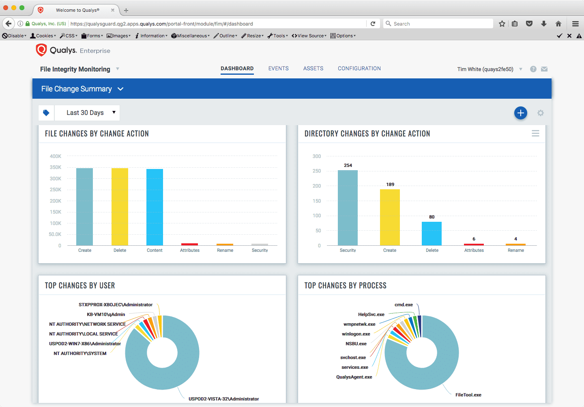
Task: Open browser downloads arrow
Action: tap(544, 24)
